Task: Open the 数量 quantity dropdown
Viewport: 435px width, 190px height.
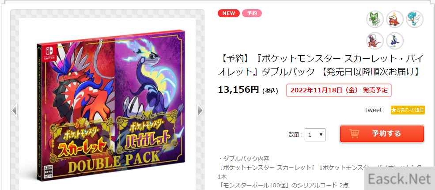Action: point(315,134)
